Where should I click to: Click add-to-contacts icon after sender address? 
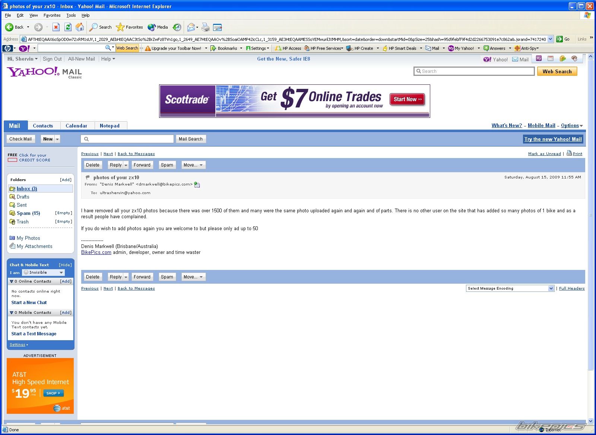(x=197, y=185)
